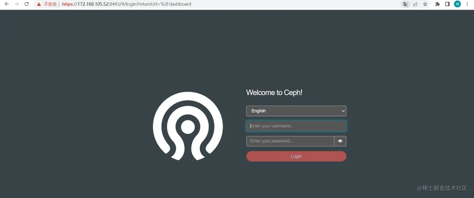474x198 pixels.
Task: Click the red Login button
Action: [x=296, y=156]
